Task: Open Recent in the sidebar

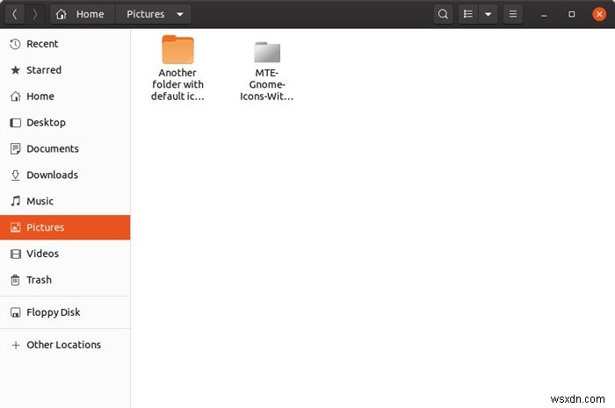Action: point(65,44)
